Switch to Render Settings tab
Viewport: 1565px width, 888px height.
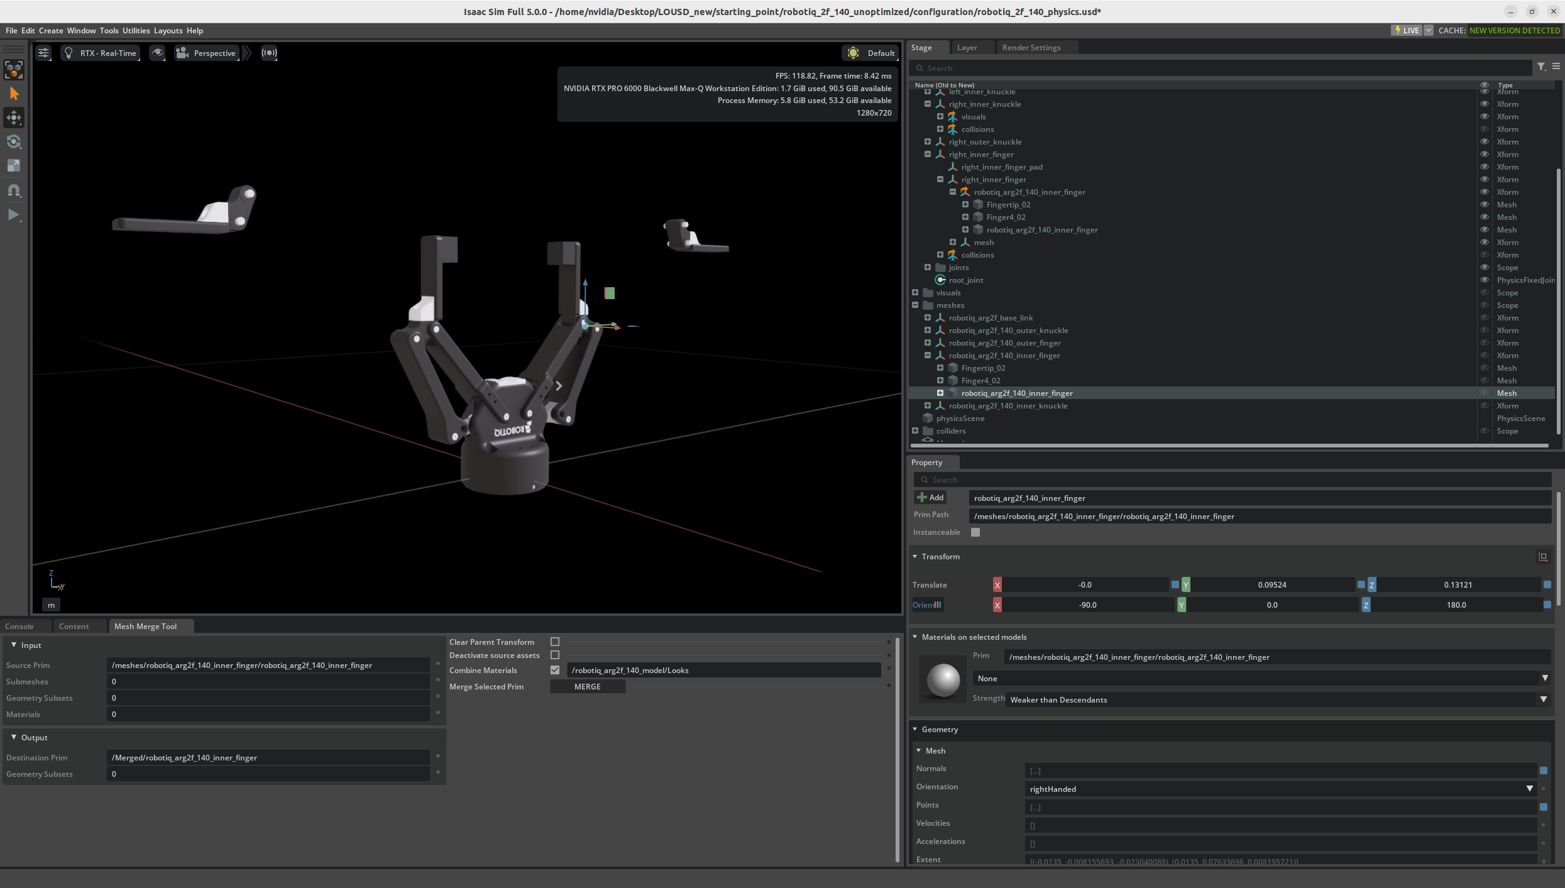coord(1031,48)
